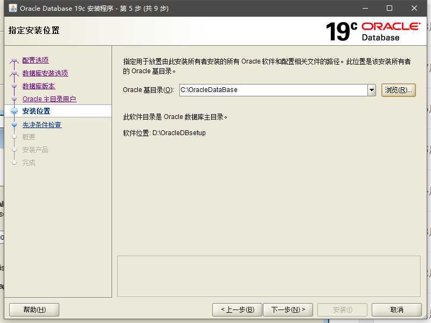The width and height of the screenshot is (431, 323).
Task: Open the Oracle base directory dropdown arrow
Action: pyautogui.click(x=372, y=90)
